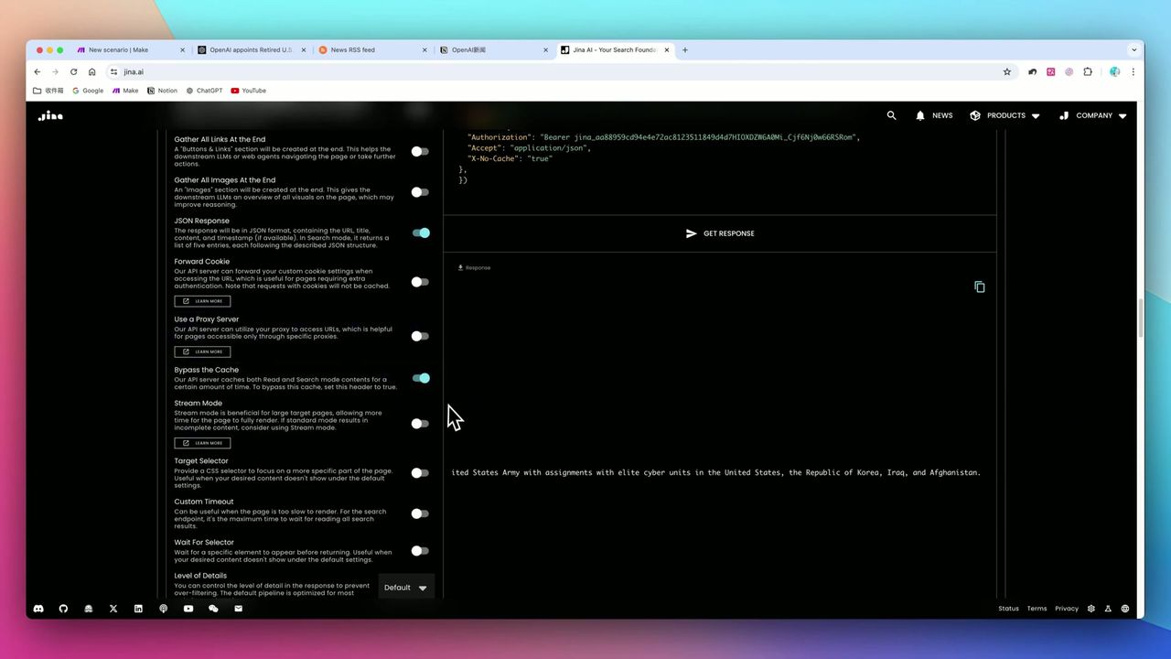This screenshot has width=1171, height=659.
Task: Click the LinkedIn icon in the footer
Action: pyautogui.click(x=138, y=609)
